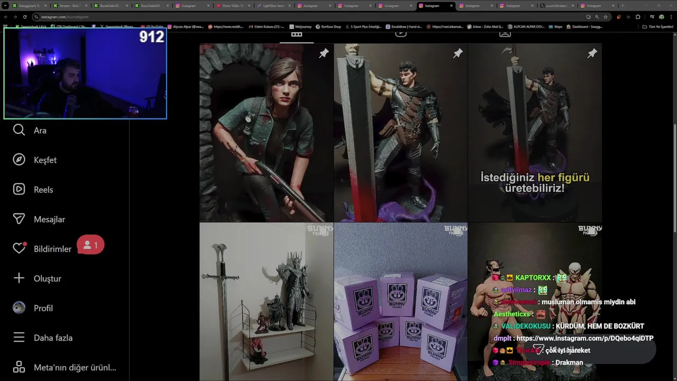Open the Midjourney bookmark

point(299,26)
